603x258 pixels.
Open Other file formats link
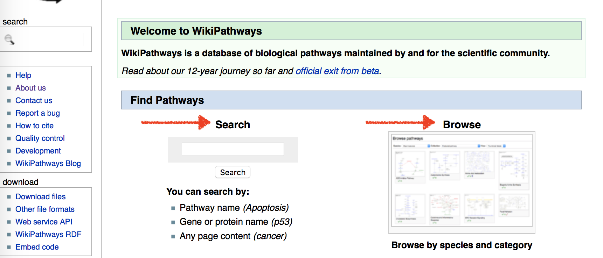click(45, 209)
